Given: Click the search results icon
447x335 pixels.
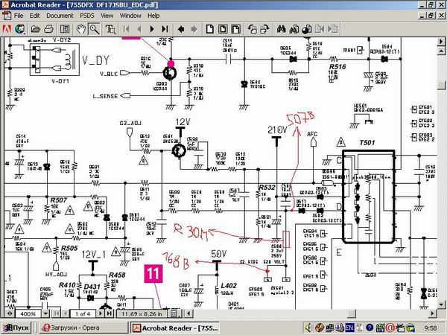Looking at the screenshot, I should [x=307, y=29].
